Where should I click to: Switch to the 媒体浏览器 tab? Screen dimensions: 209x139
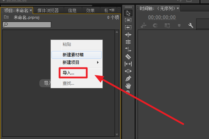tap(48, 10)
